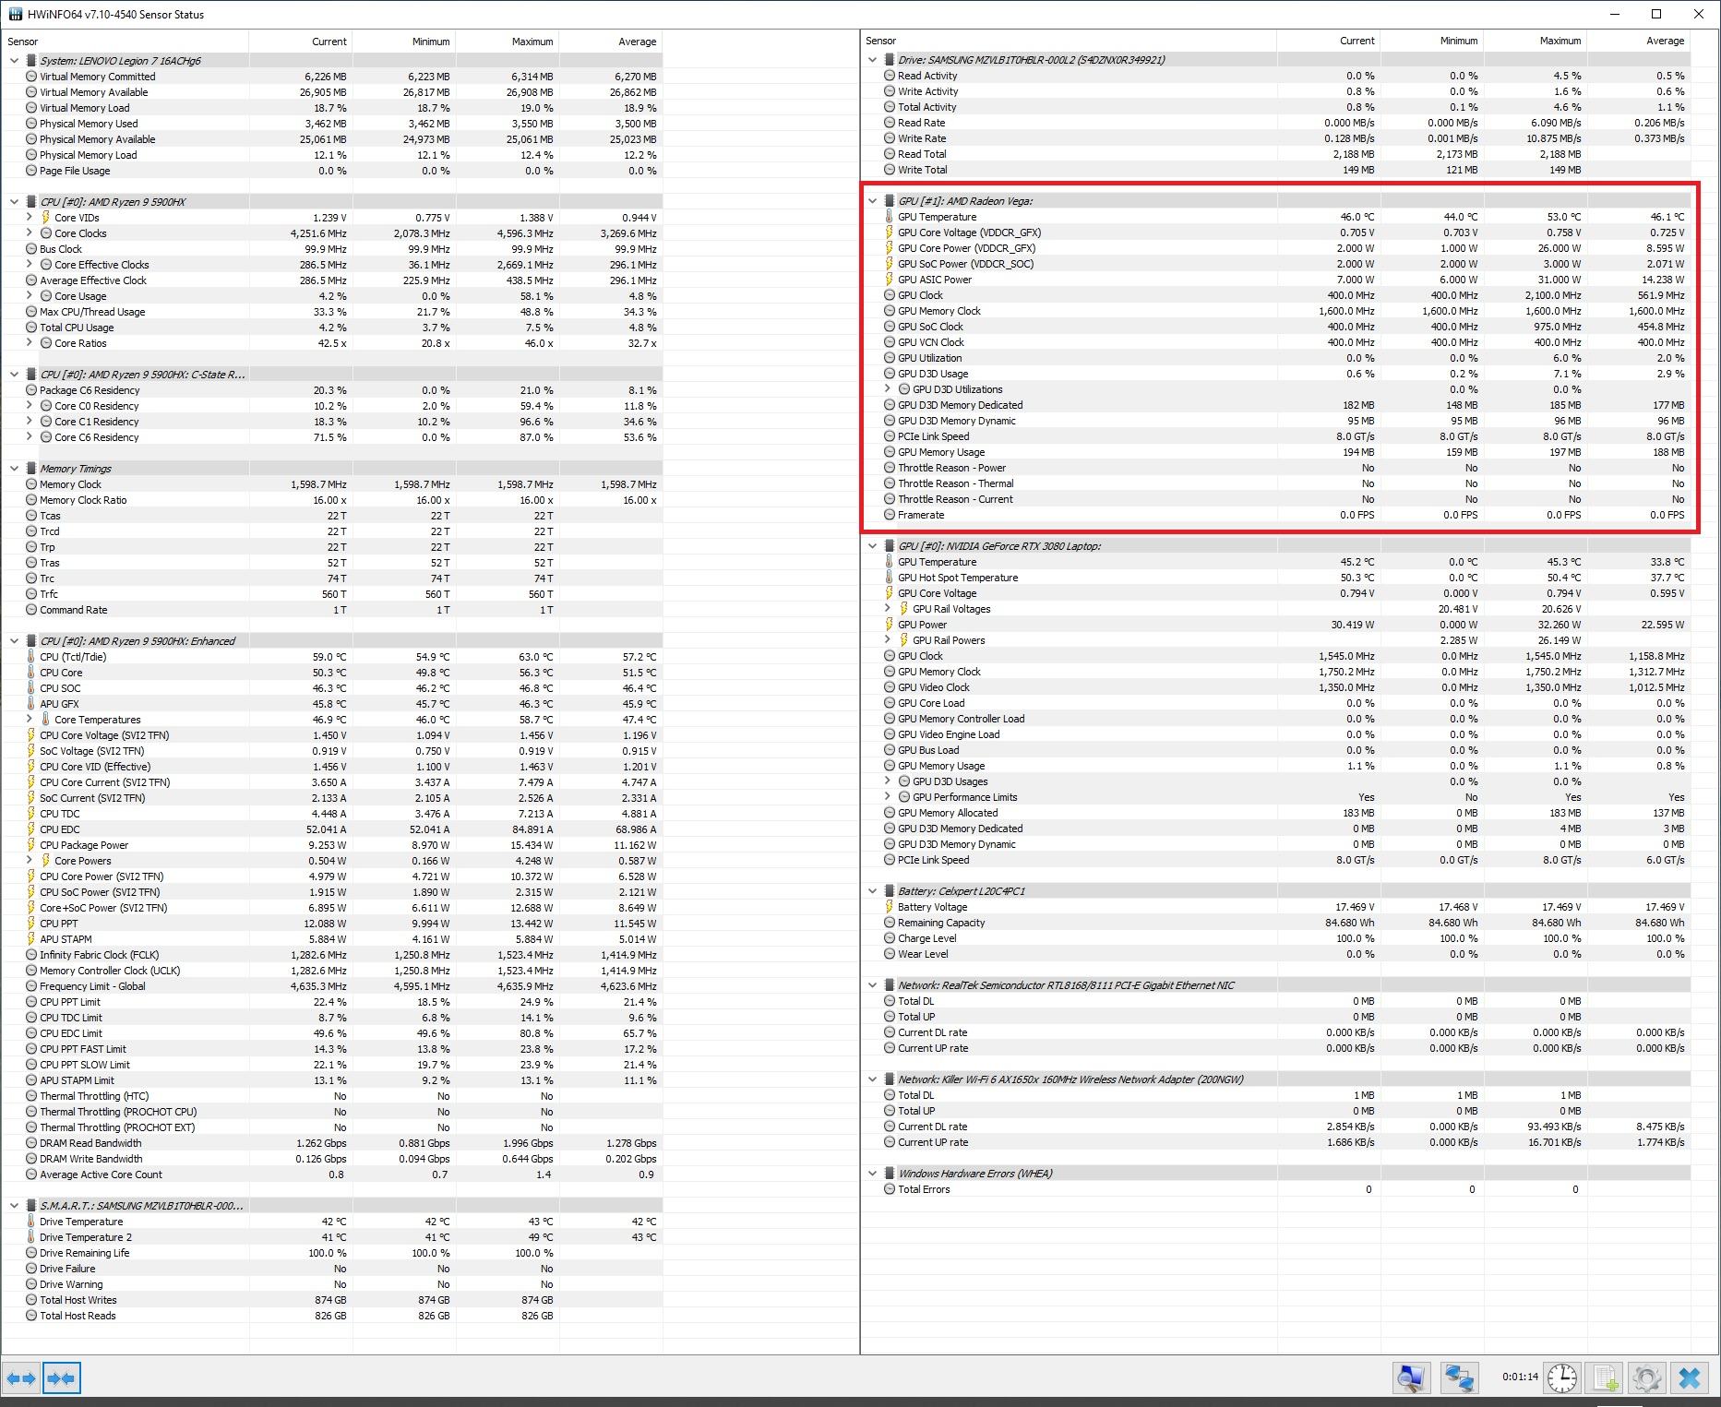Collapse CPU [#0]: AMD Ryzen 9 5900HX group
This screenshot has height=1407, width=1721.
[14, 202]
